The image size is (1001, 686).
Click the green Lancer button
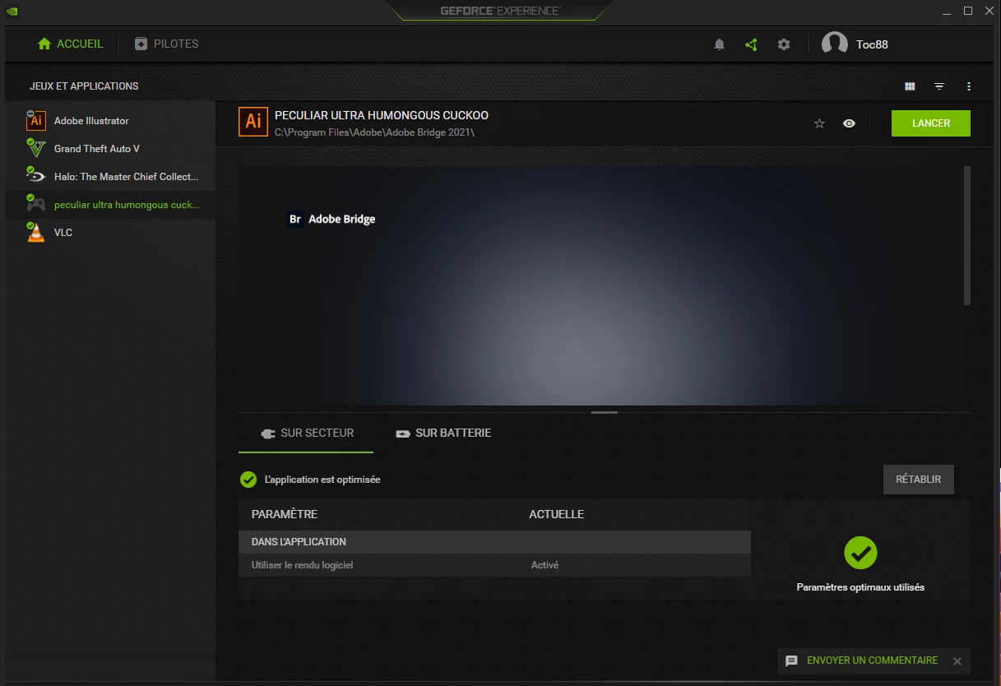click(x=931, y=123)
